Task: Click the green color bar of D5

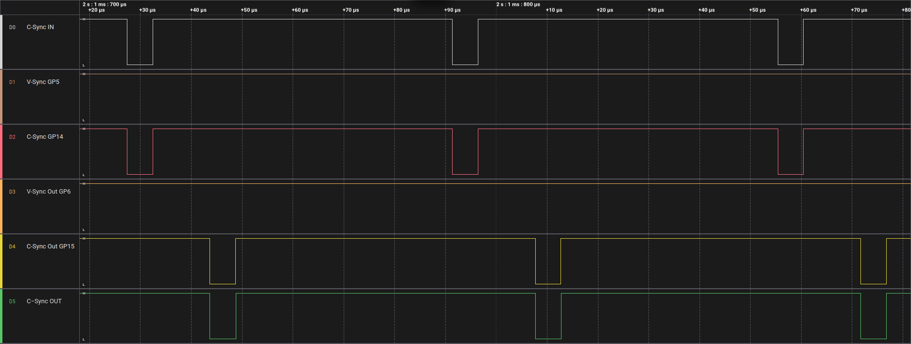Action: click(1, 316)
